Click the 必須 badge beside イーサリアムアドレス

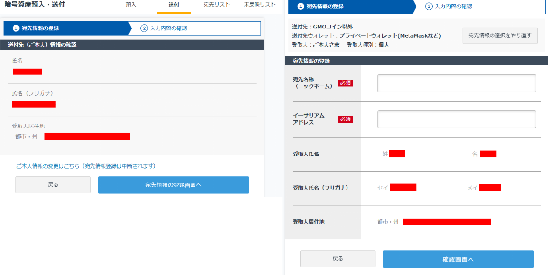pyautogui.click(x=345, y=120)
